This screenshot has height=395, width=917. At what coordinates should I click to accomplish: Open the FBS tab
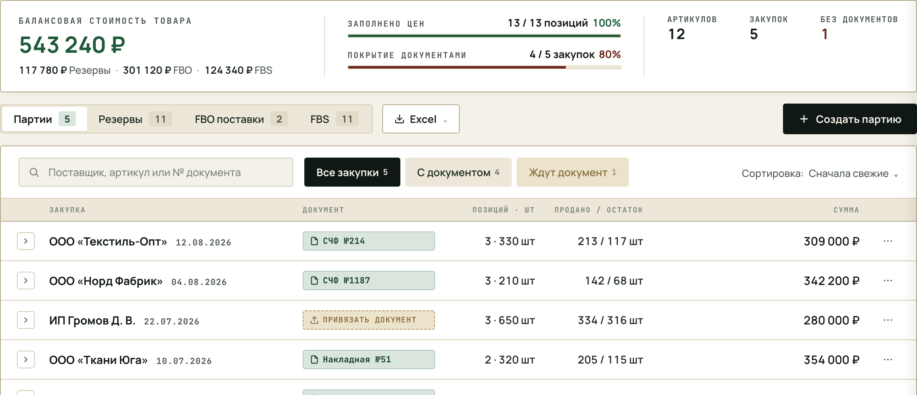334,119
